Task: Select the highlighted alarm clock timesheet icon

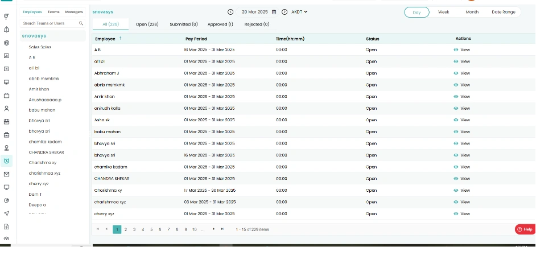Action: (x=6, y=161)
